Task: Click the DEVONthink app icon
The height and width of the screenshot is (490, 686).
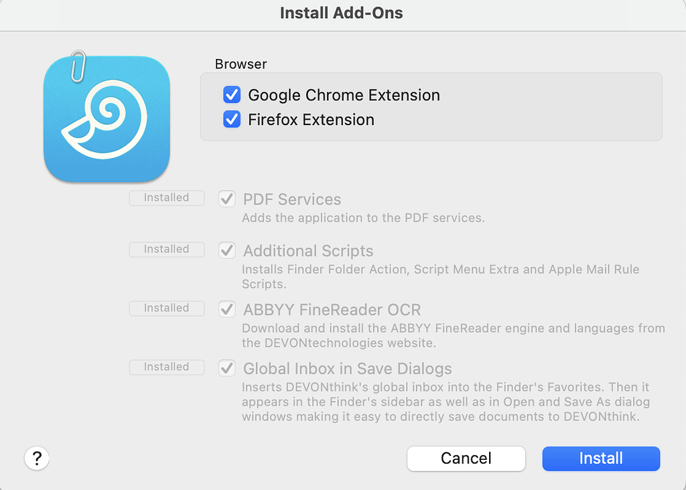Action: click(x=107, y=119)
